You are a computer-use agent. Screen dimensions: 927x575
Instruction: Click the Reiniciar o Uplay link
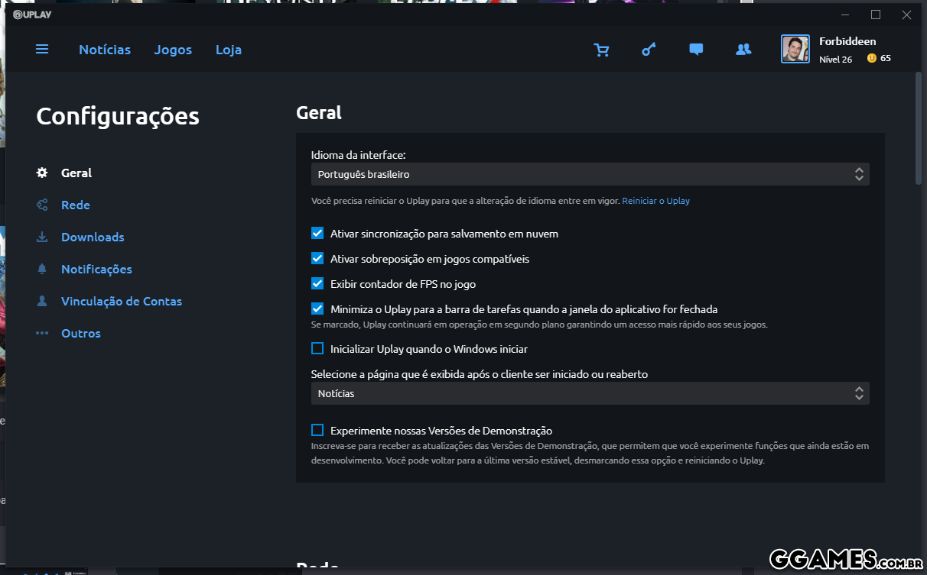655,201
